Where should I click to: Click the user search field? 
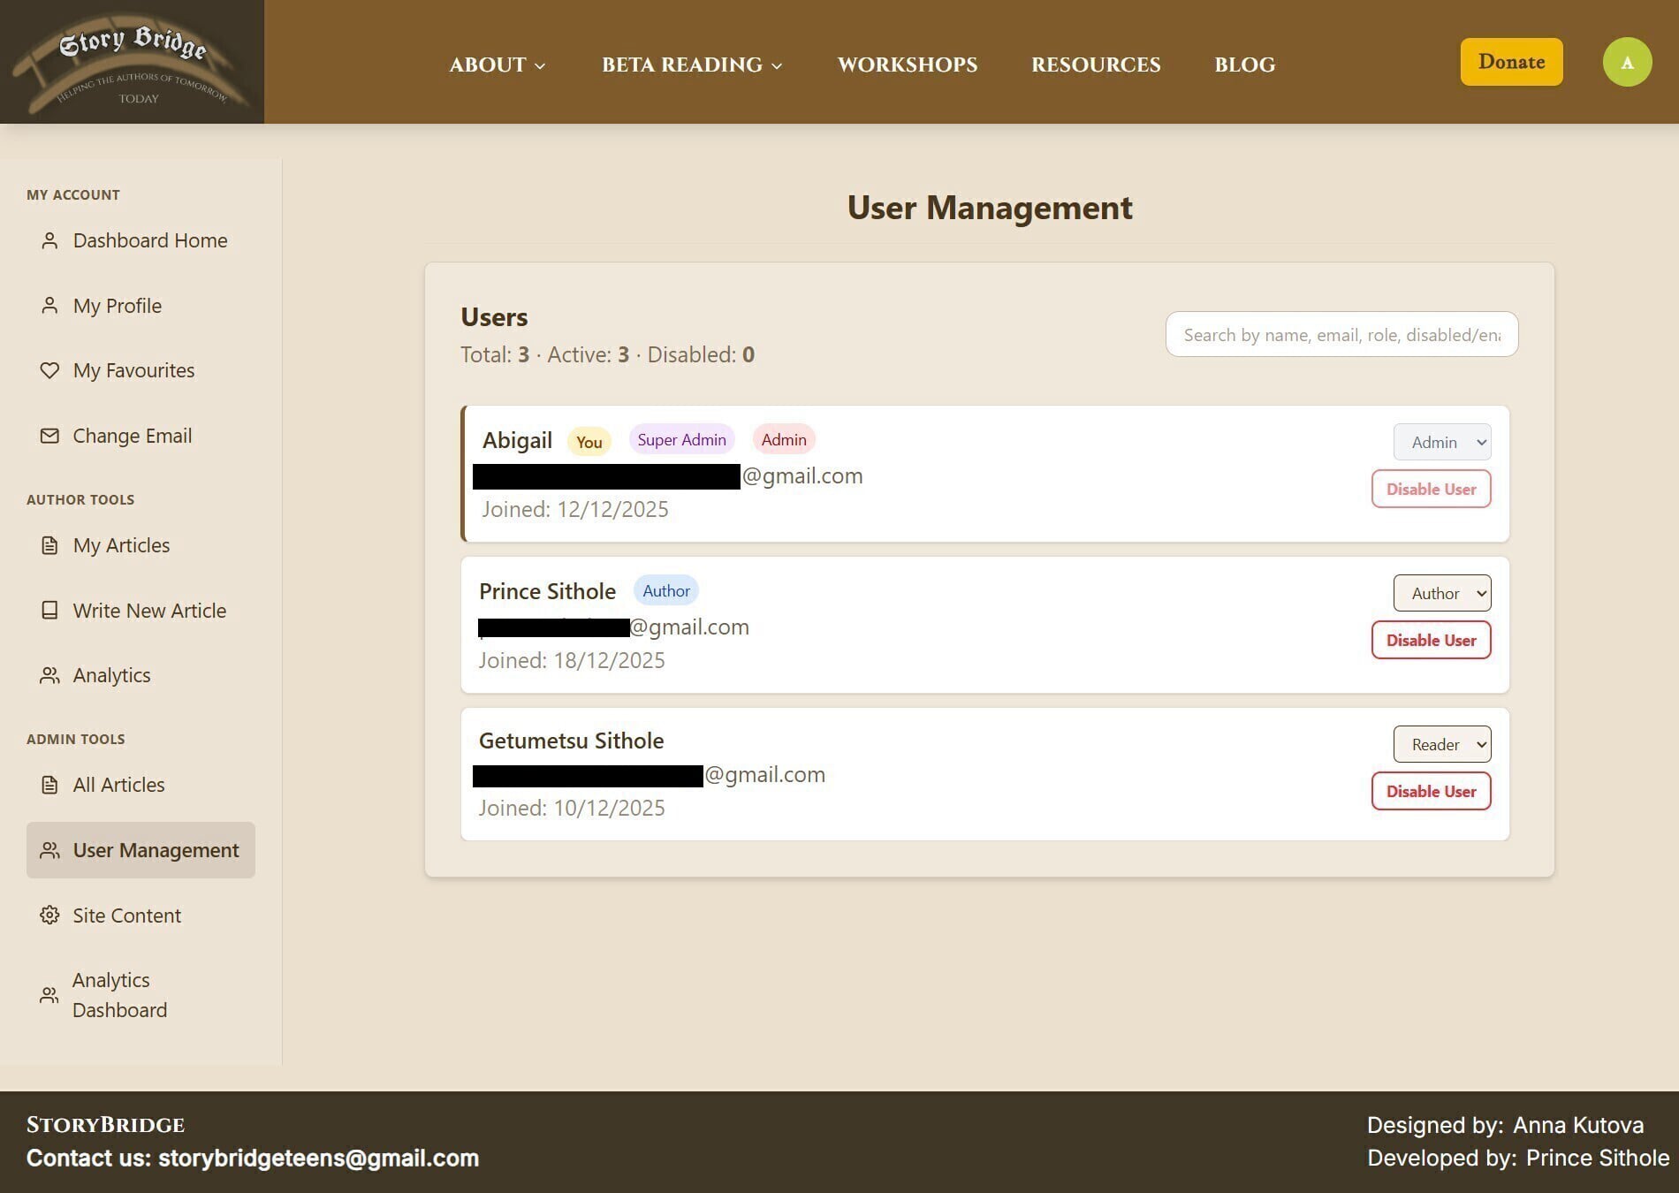point(1341,334)
